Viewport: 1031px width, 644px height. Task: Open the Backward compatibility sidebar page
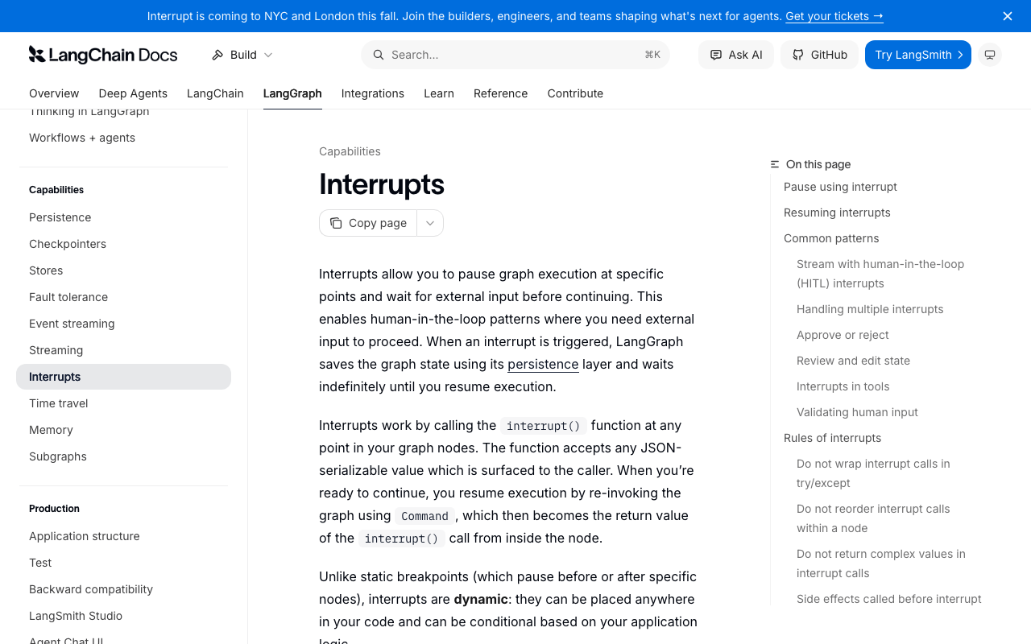[123, 589]
